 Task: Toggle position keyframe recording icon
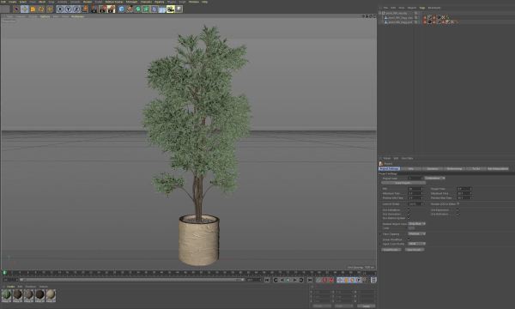339,280
